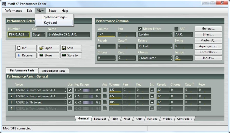The image size is (230, 133).
Task: Enable the Arp box for part 3
Action: [105, 102]
